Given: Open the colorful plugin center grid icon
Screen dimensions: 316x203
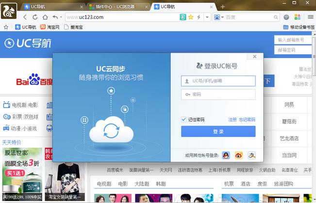Looking at the screenshot, I should [298, 17].
